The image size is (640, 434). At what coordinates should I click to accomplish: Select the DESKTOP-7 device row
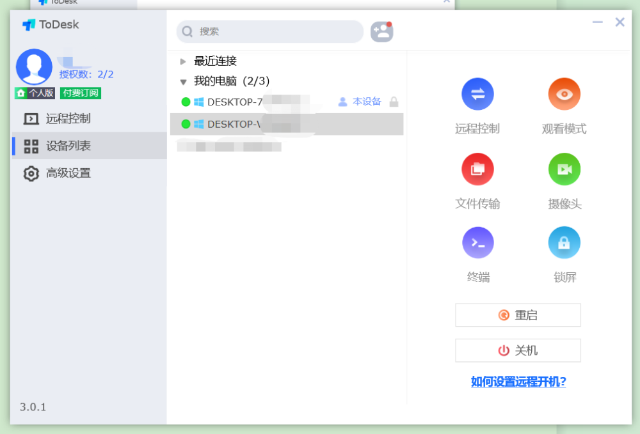coord(287,102)
